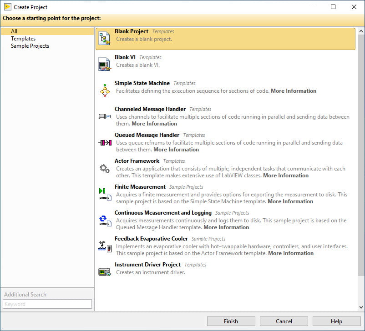Open More Information for Queued Message Handler
The height and width of the screenshot is (331, 365).
point(176,150)
